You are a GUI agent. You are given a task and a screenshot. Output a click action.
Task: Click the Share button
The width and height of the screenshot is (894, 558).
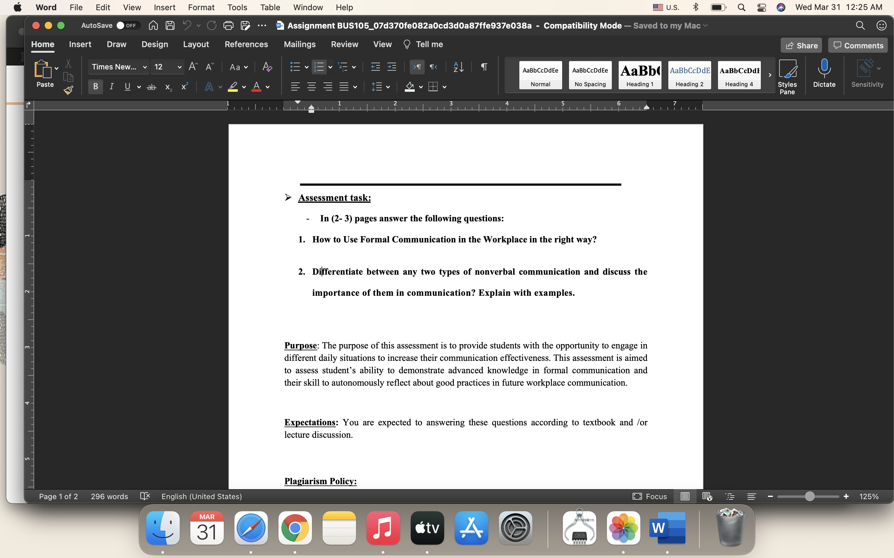(x=801, y=45)
